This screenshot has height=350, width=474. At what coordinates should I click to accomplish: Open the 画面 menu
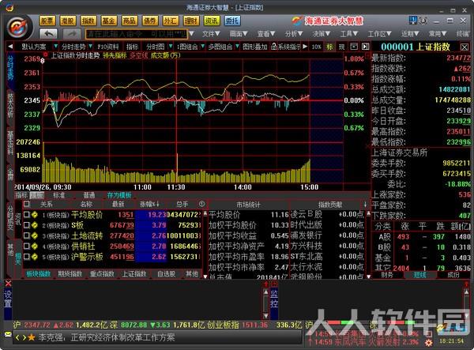pos(239,34)
